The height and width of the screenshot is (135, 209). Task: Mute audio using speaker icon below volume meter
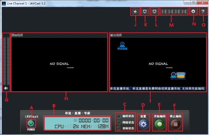[x=6, y=88]
